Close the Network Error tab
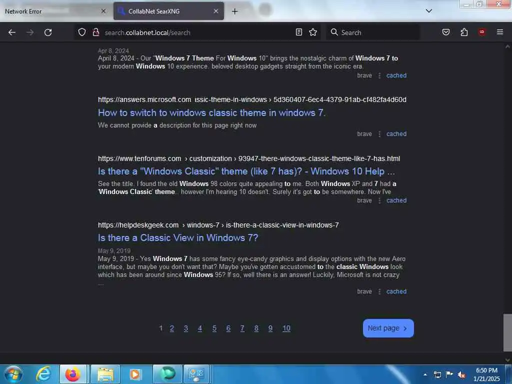This screenshot has height=384, width=512. (x=103, y=11)
